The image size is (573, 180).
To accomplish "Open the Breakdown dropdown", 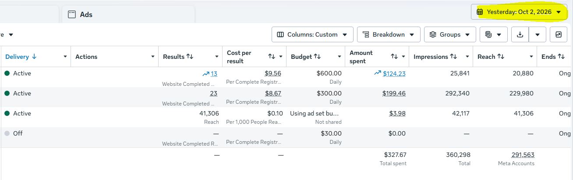I will tap(389, 34).
